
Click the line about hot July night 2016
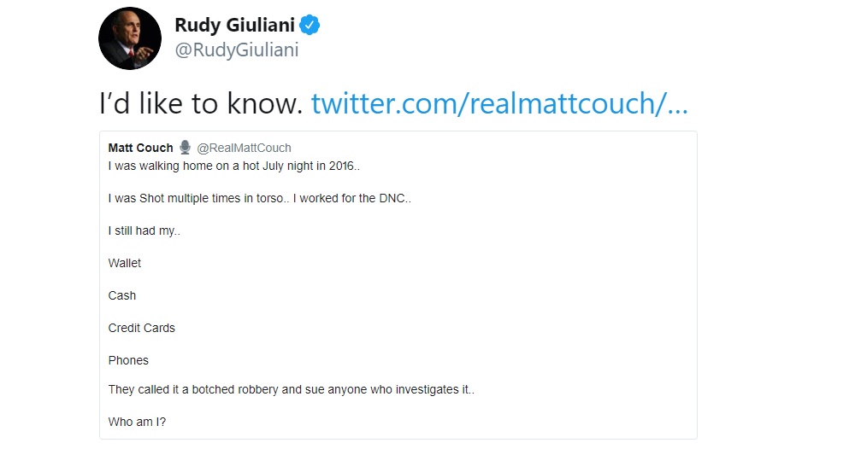[x=234, y=166]
